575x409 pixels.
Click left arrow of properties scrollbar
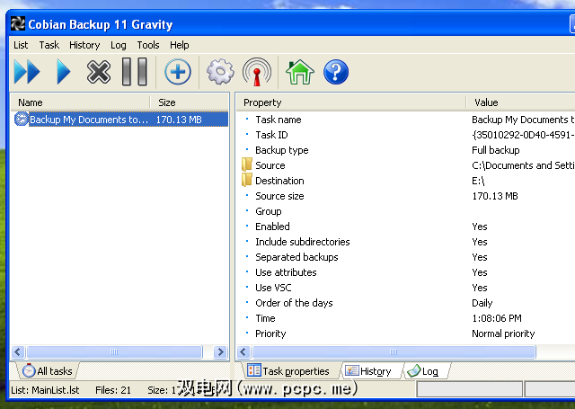tap(243, 352)
